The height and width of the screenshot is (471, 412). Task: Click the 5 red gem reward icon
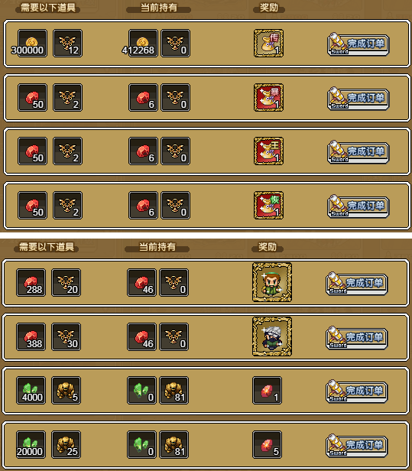pyautogui.click(x=268, y=445)
